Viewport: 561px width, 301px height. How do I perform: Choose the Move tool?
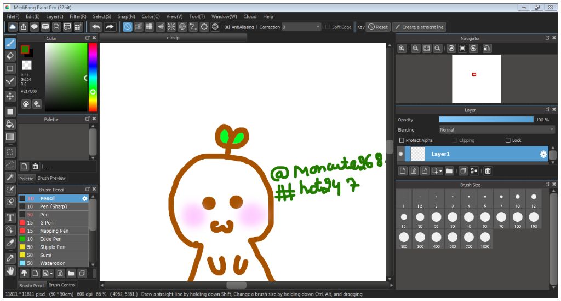(10, 96)
